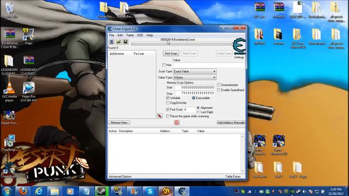
Task: Click the Next Scan button
Action: pyautogui.click(x=189, y=53)
